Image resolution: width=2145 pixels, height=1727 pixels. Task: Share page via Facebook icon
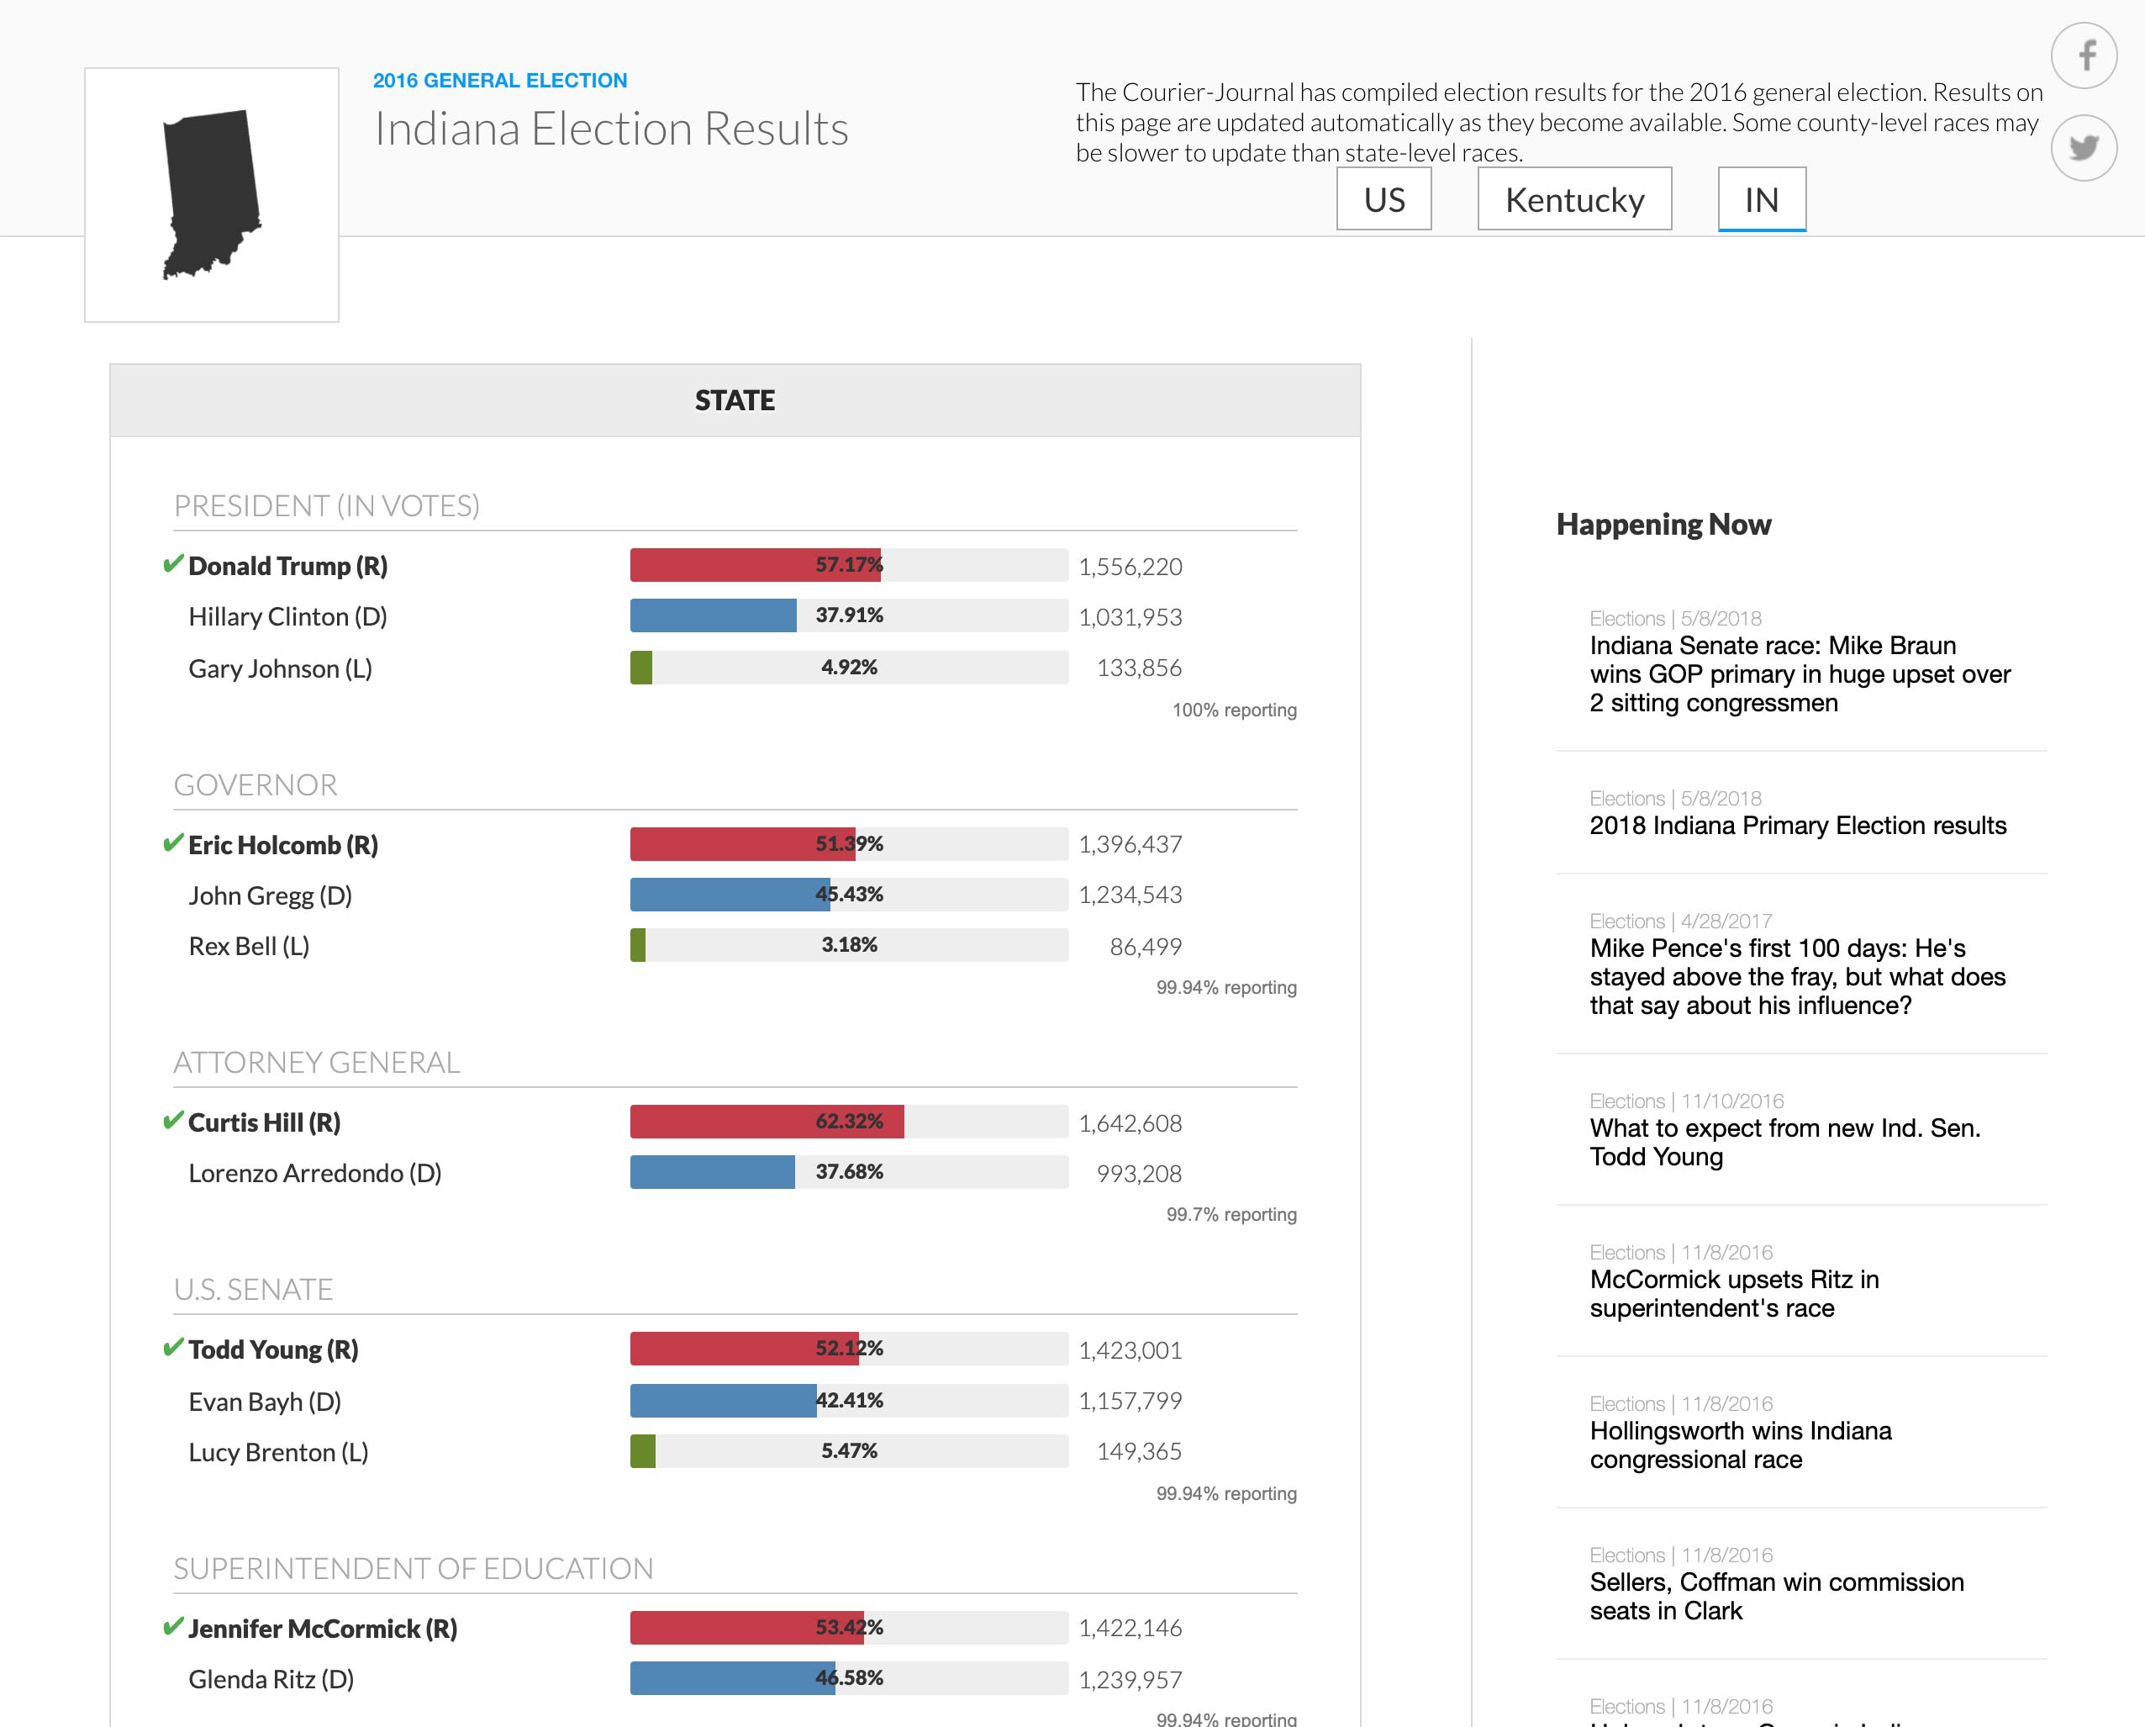point(2084,55)
